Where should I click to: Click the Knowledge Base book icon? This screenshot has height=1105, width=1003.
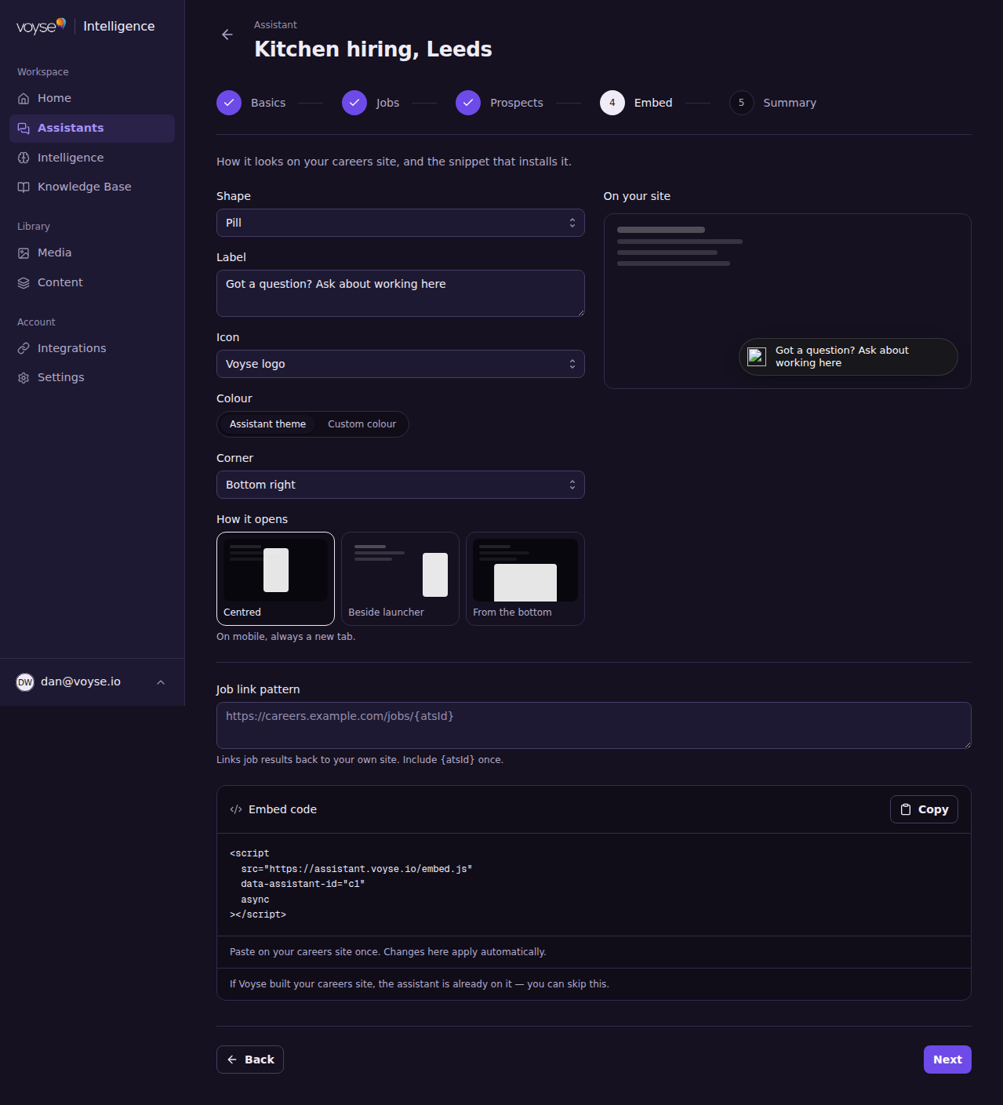[x=24, y=187]
